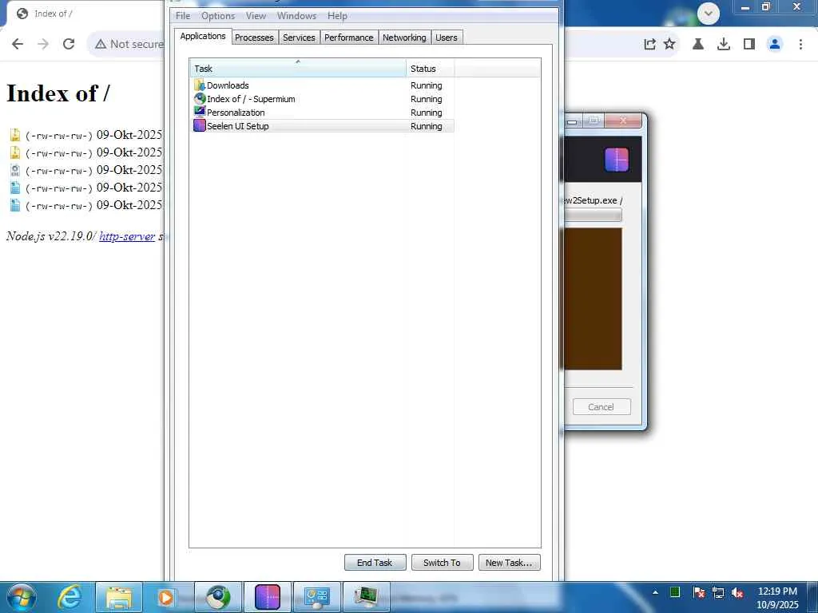
Task: Click the settings-file icon in directory listing
Action: (x=15, y=171)
